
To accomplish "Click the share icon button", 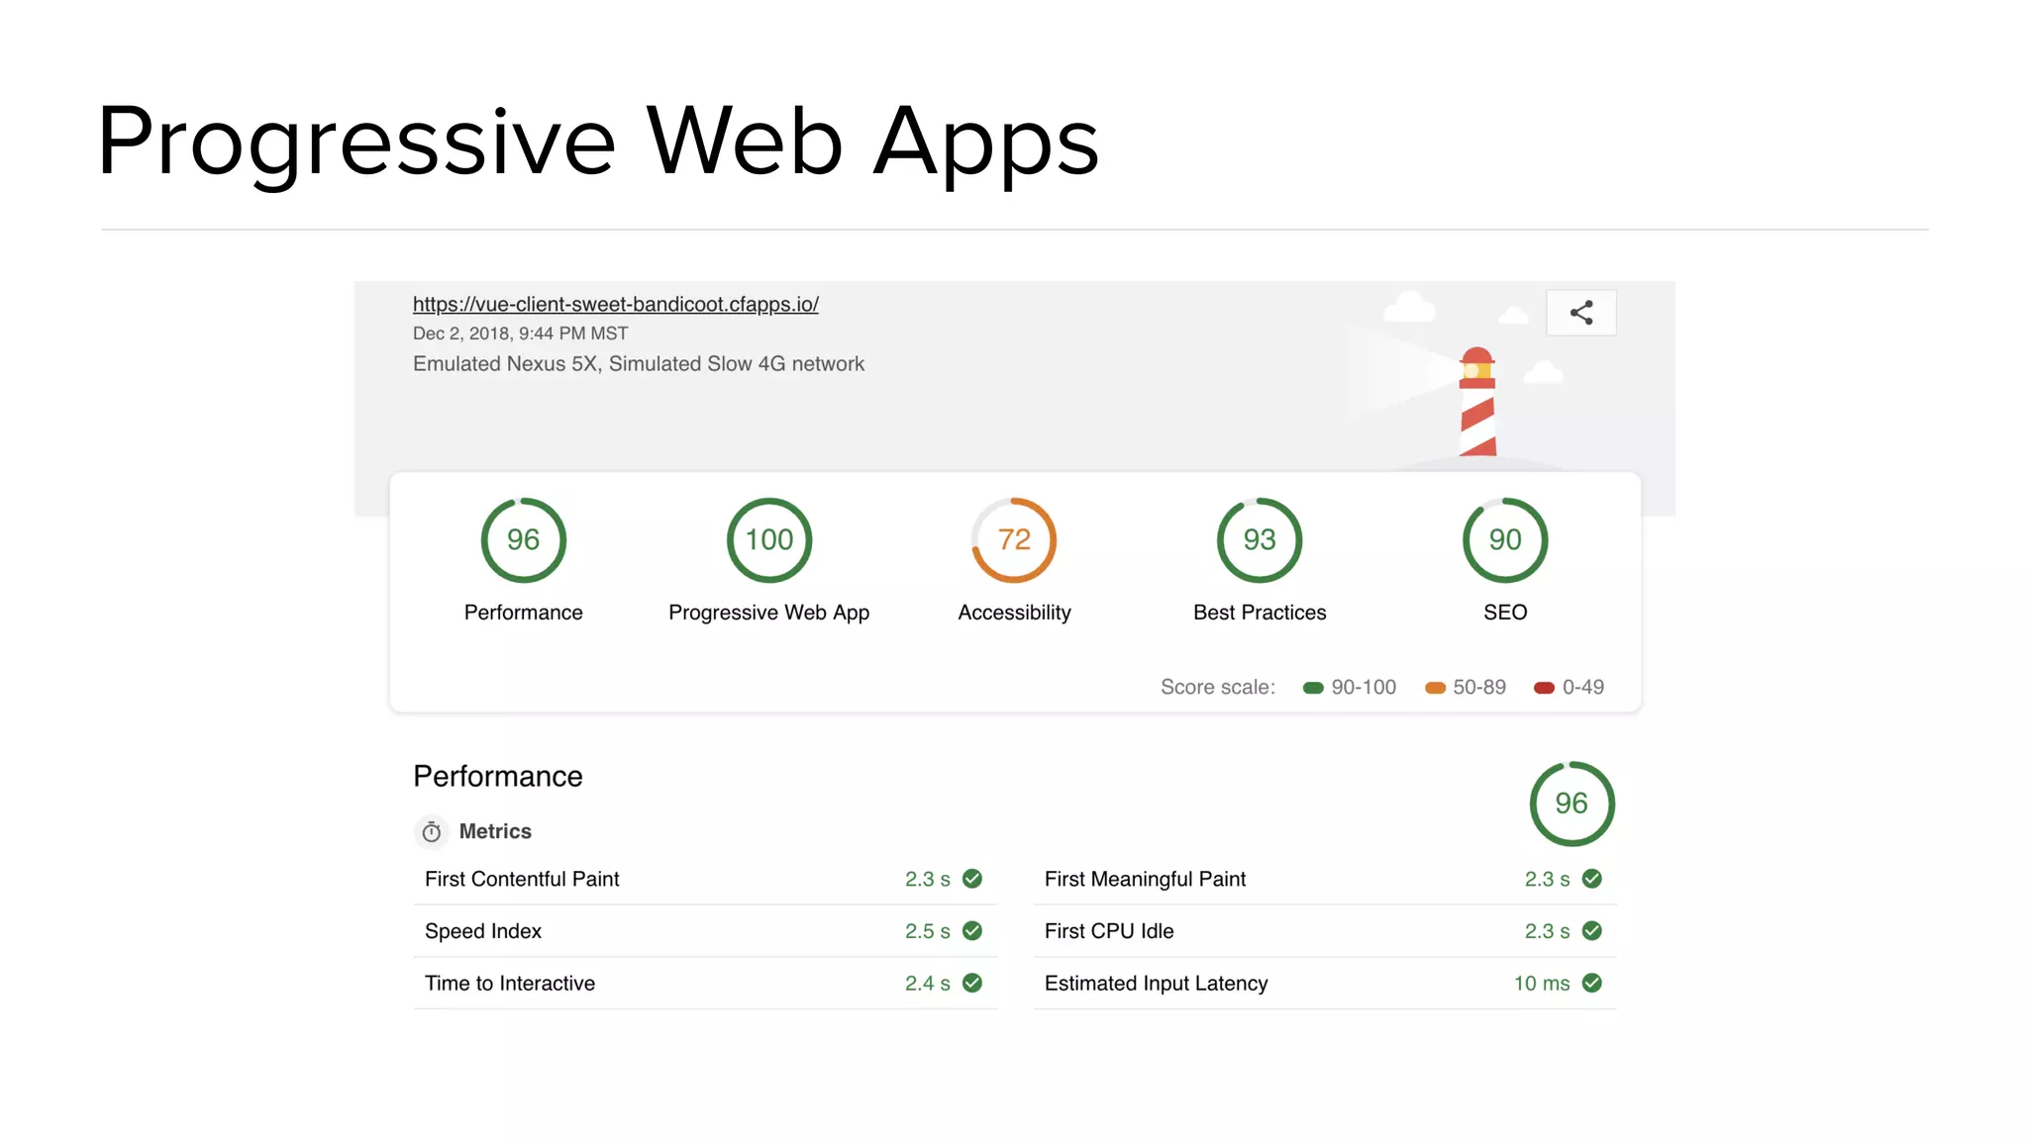I will [1580, 313].
